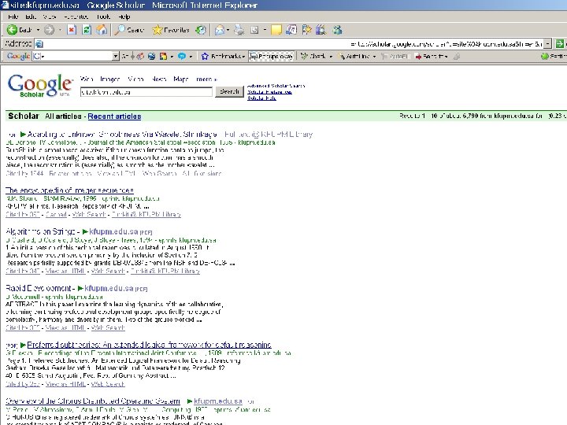This screenshot has width=567, height=425.
Task: Open 'Adapting to Unknown Smoothness Via Wavelet Shrinkage'
Action: [122, 134]
